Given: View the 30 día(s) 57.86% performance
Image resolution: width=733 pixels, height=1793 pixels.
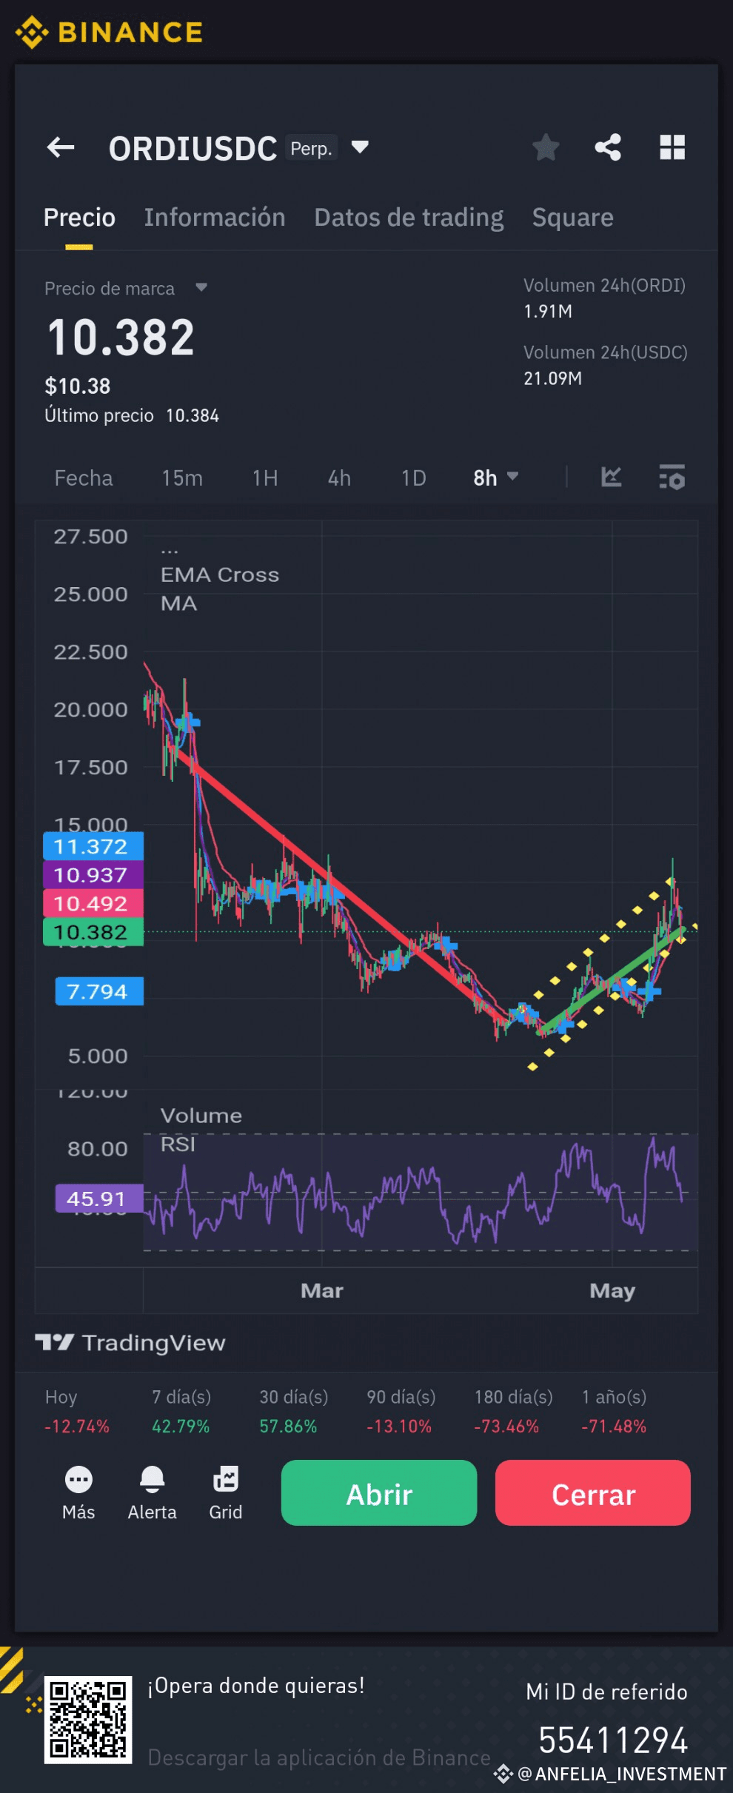Looking at the screenshot, I should point(293,1412).
